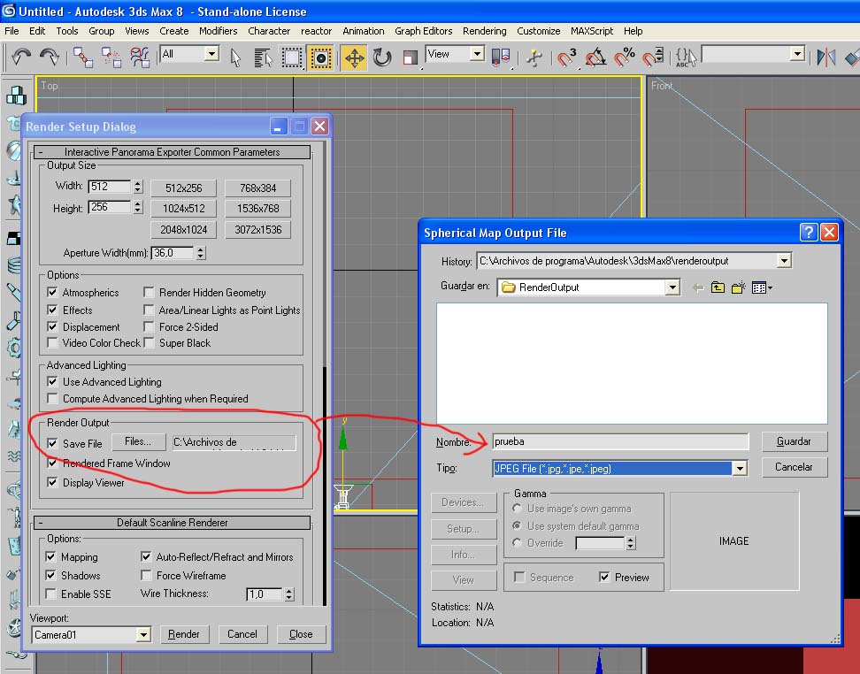
Task: Toggle the Percent Snap icon
Action: click(624, 57)
